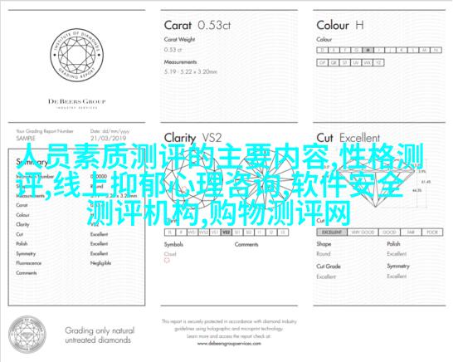
Task: Click the POOR box in Cut scale
Action: pyautogui.click(x=432, y=232)
